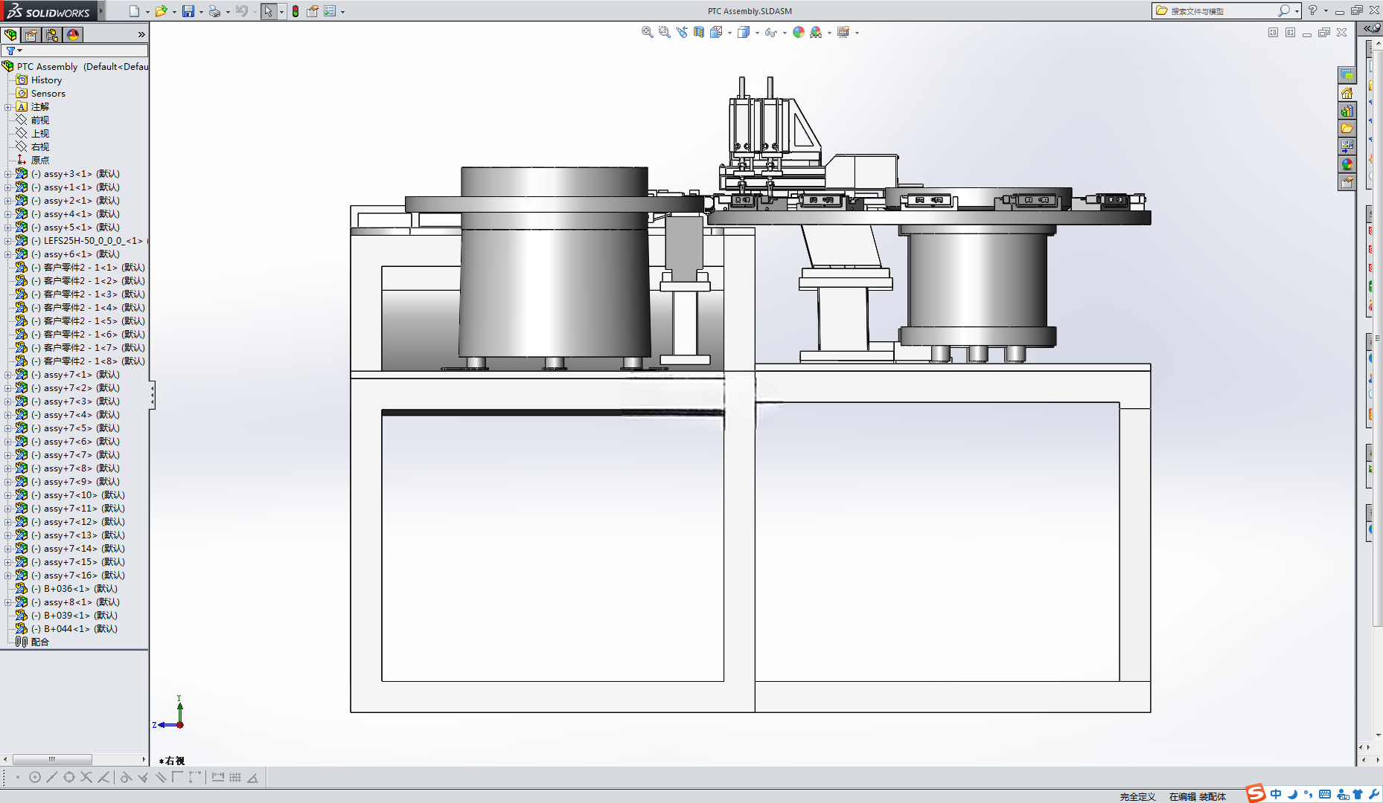The height and width of the screenshot is (803, 1383).
Task: Open the ConfigurationManager tab icon
Action: pyautogui.click(x=52, y=35)
